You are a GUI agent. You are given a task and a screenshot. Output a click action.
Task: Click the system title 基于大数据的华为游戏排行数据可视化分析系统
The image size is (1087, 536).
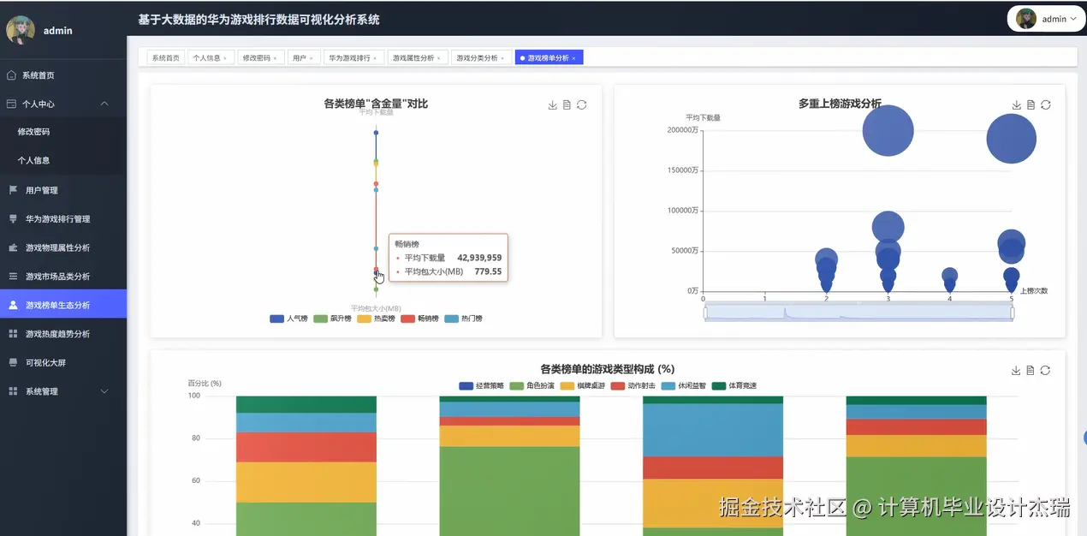(258, 19)
